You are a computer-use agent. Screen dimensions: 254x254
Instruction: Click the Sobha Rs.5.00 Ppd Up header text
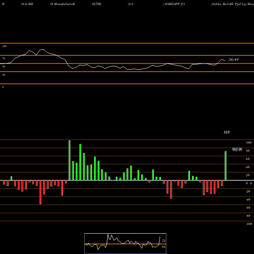tap(229, 4)
